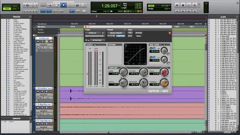Click the horizontal zoom toggle icon

[x=43, y=5]
